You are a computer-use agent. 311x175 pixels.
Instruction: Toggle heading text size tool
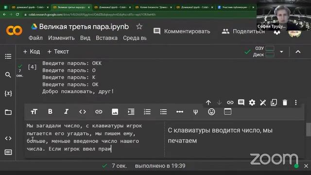click(34, 112)
